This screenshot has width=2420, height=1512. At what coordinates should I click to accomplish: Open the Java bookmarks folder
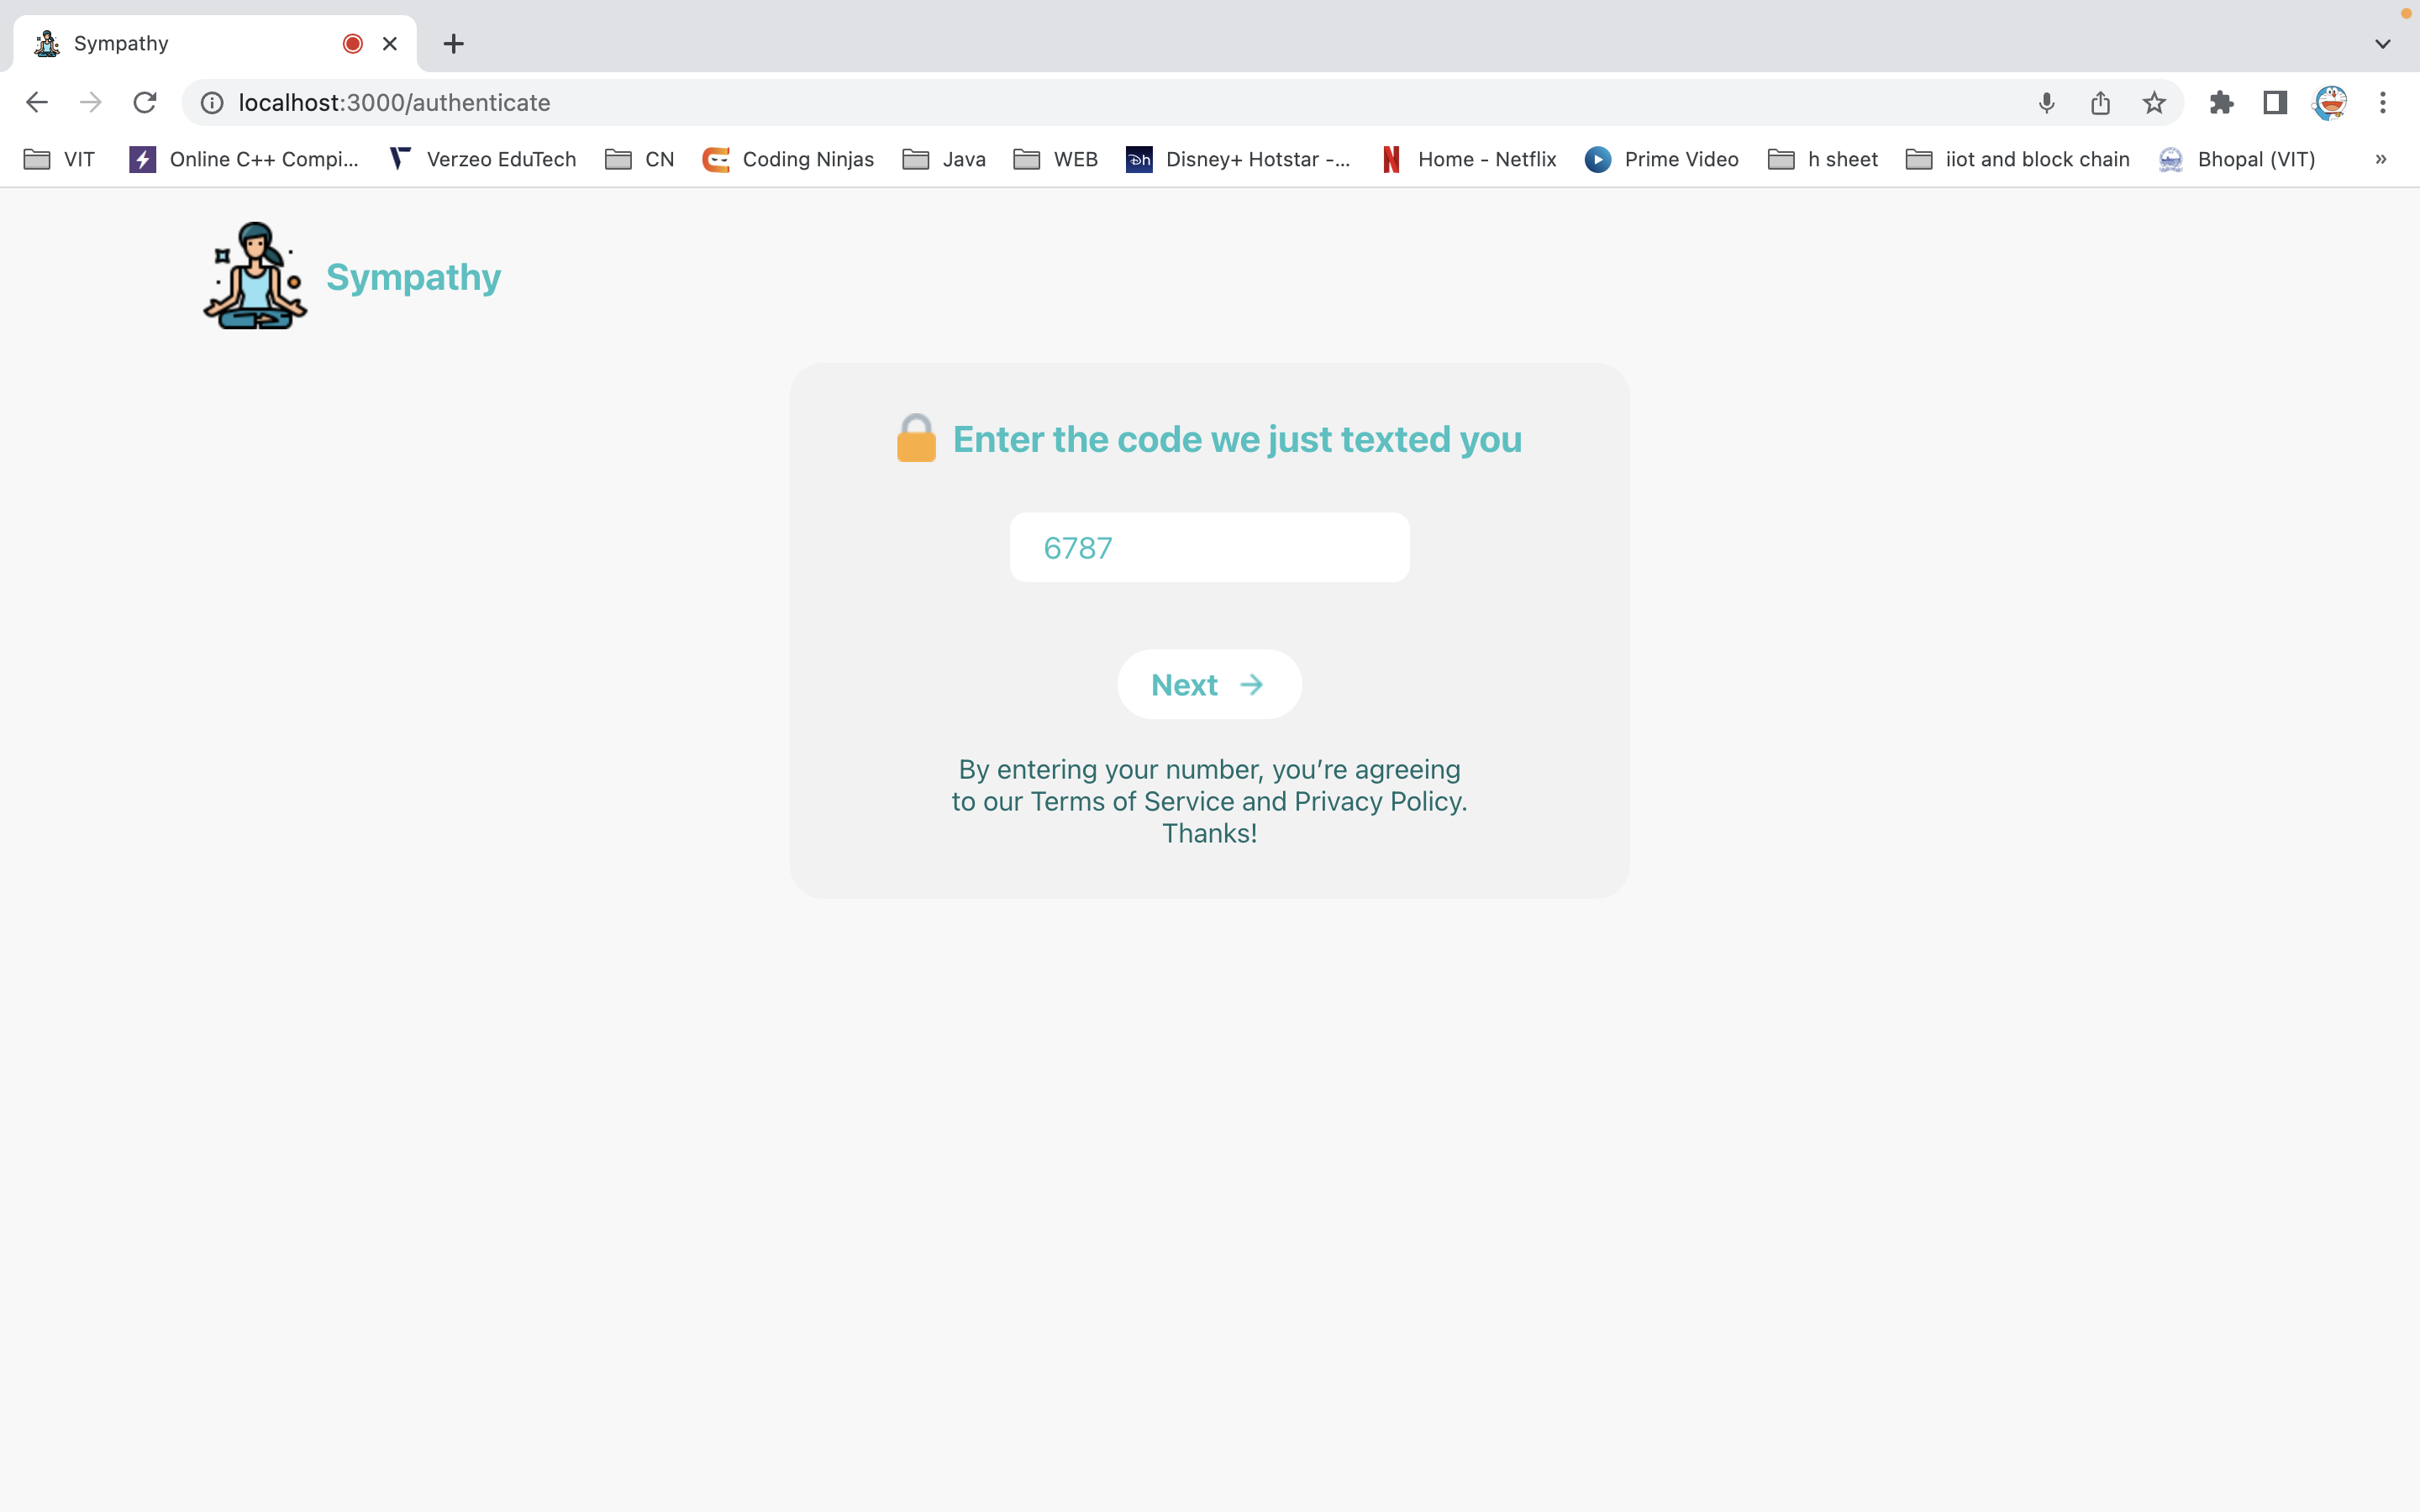click(x=944, y=159)
